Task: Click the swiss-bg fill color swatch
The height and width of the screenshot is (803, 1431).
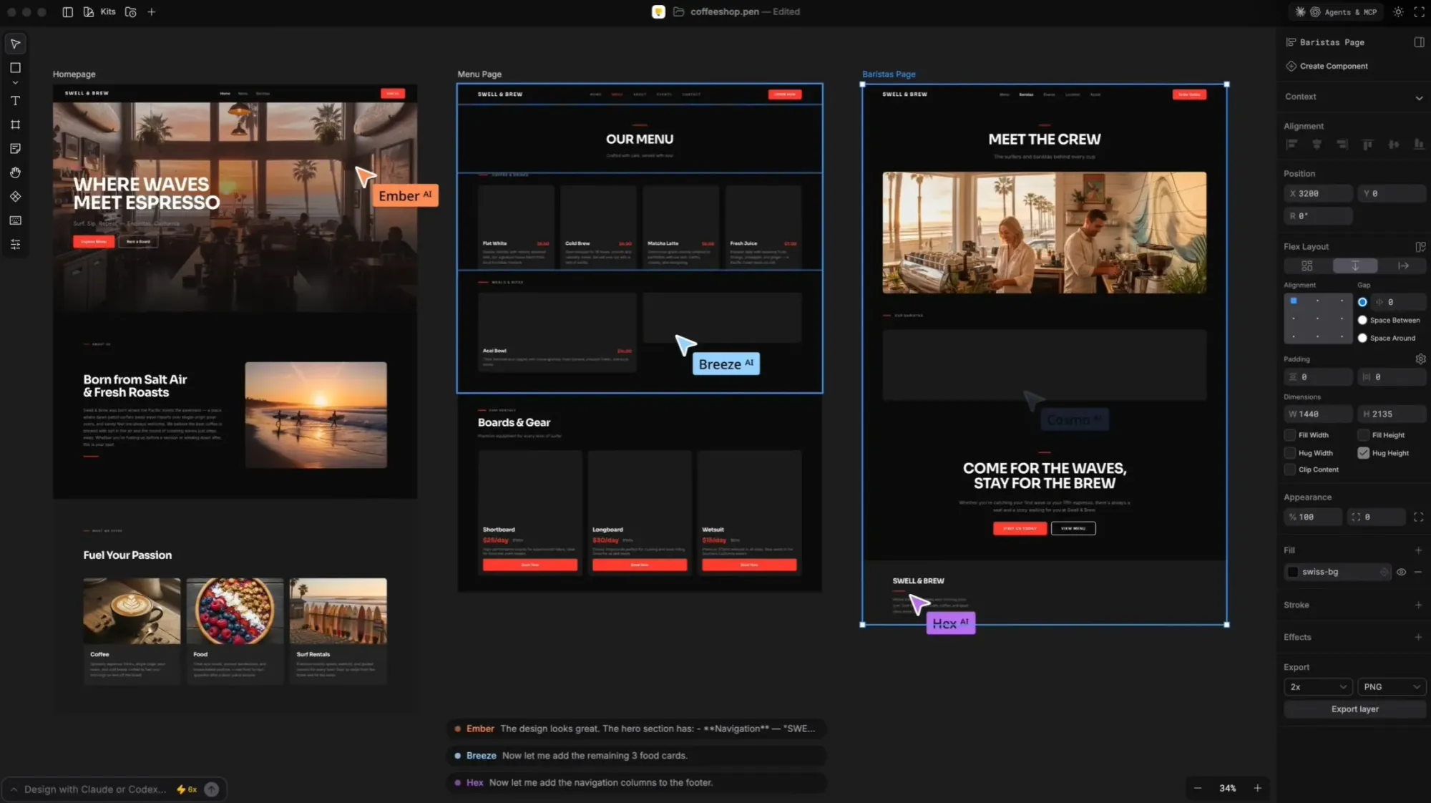Action: point(1293,572)
